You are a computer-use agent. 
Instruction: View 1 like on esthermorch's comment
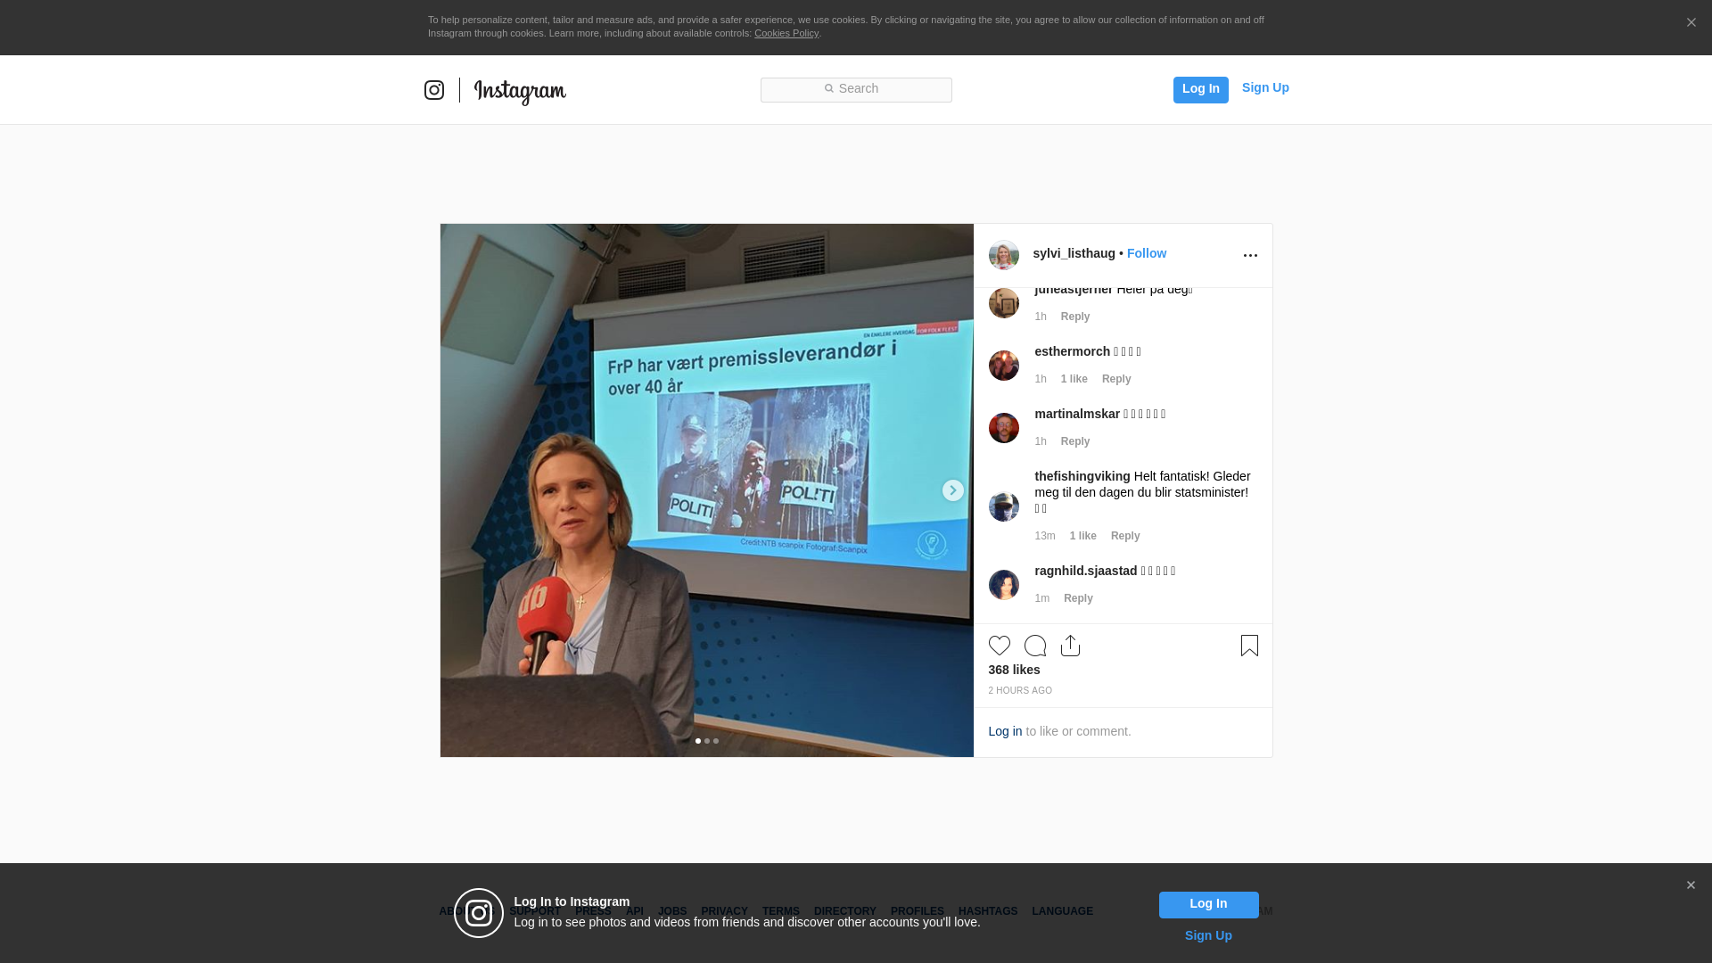tap(1074, 379)
